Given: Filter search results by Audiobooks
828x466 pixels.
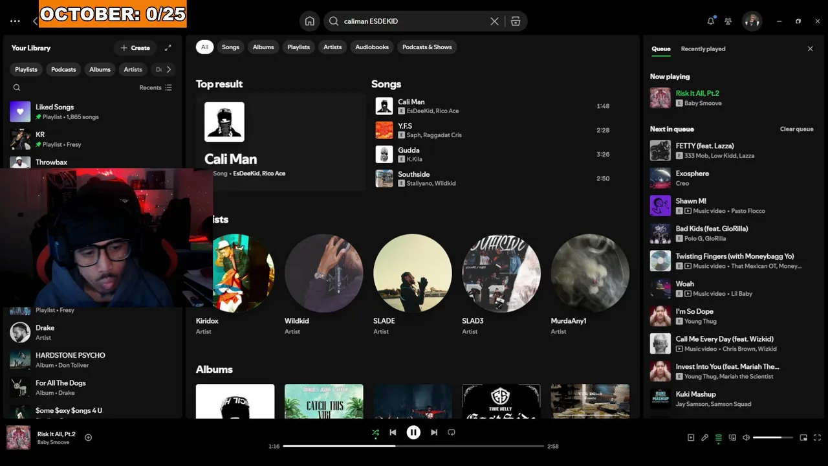Looking at the screenshot, I should (x=372, y=47).
